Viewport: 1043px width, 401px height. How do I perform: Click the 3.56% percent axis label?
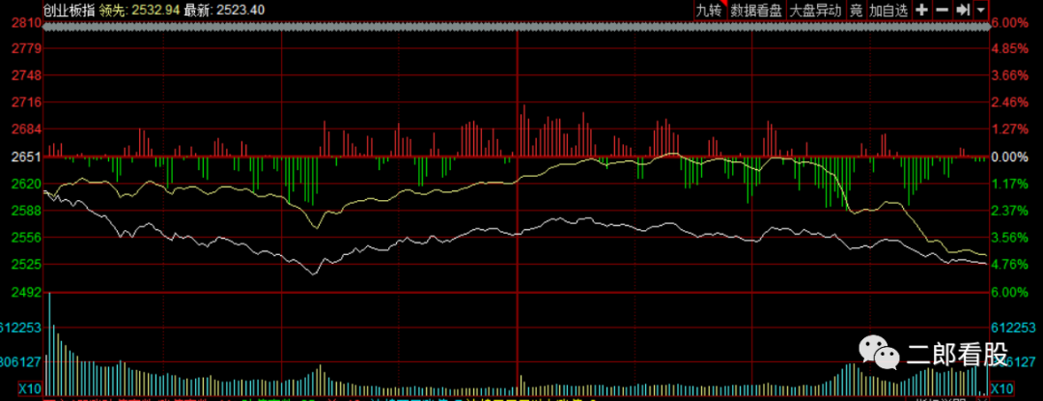coord(1010,238)
